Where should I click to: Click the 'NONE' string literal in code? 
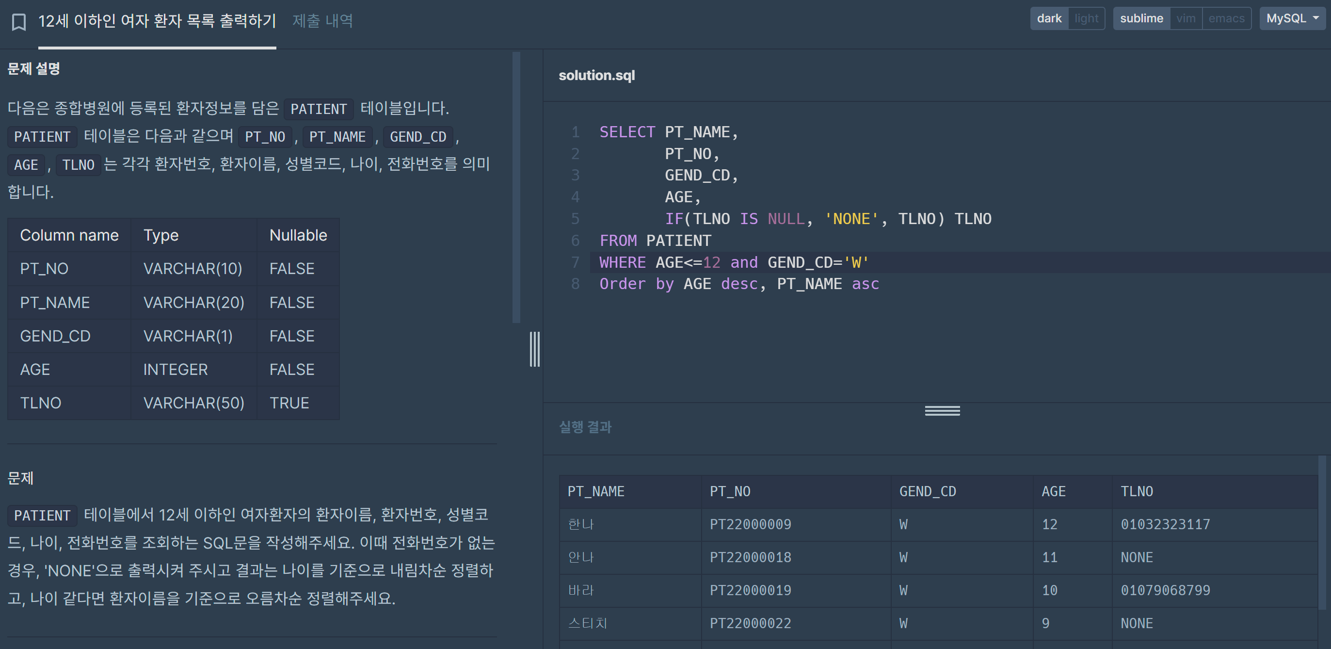851,219
